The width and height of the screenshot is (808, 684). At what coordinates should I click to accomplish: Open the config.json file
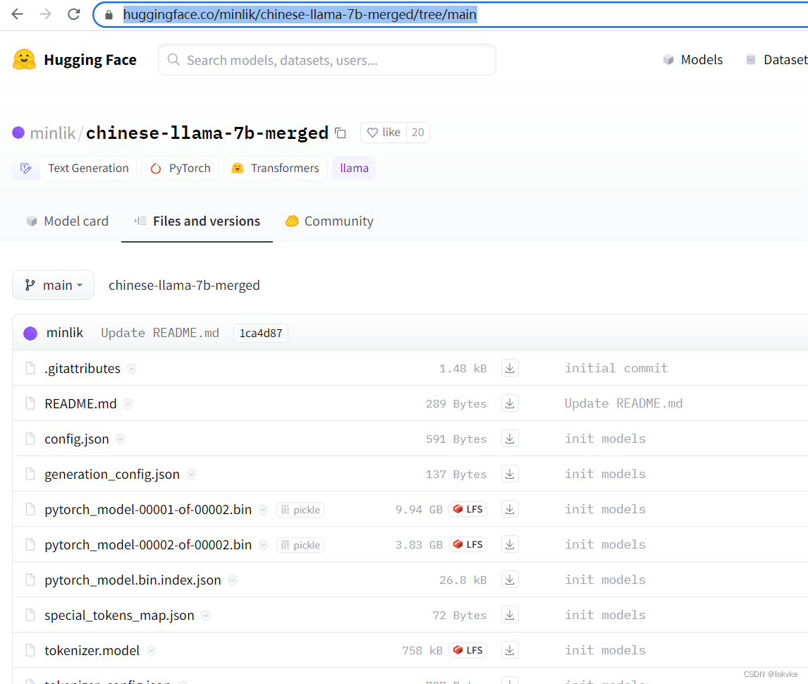(x=77, y=439)
